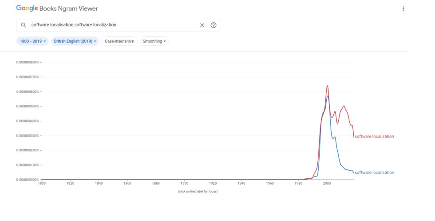Click the 1900 year mark on x-axis
The width and height of the screenshot is (435, 221).
click(184, 183)
